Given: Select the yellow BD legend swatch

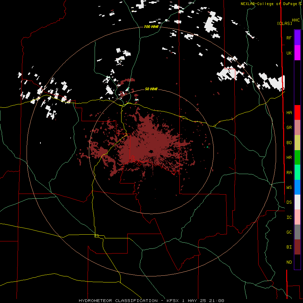Looking at the screenshot, I should (297, 143).
